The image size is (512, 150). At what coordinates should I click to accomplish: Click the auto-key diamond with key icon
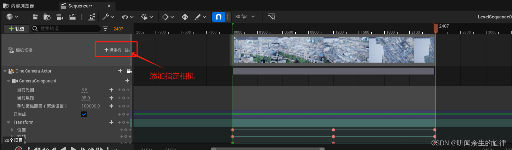pyautogui.click(x=185, y=17)
